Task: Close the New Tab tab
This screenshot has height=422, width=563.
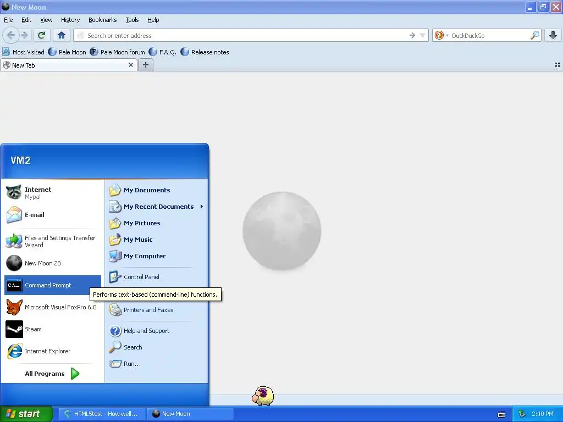Action: tap(131, 65)
